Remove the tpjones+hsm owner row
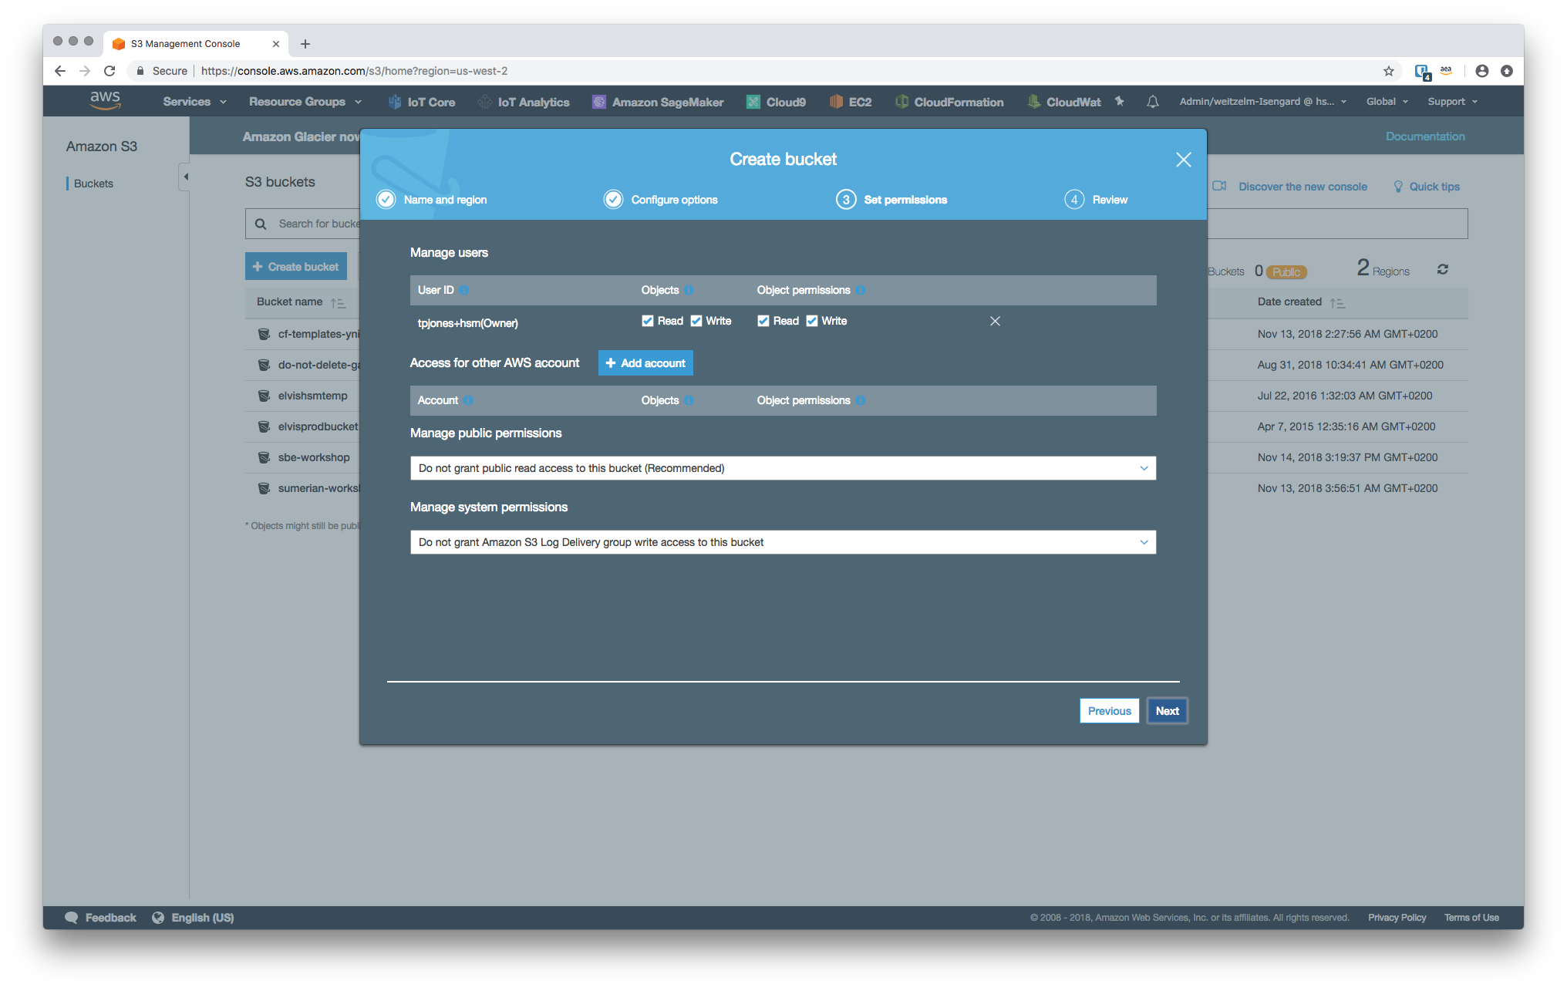Image resolution: width=1567 pixels, height=991 pixels. pos(996,321)
